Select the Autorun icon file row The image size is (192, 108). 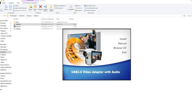(45, 26)
